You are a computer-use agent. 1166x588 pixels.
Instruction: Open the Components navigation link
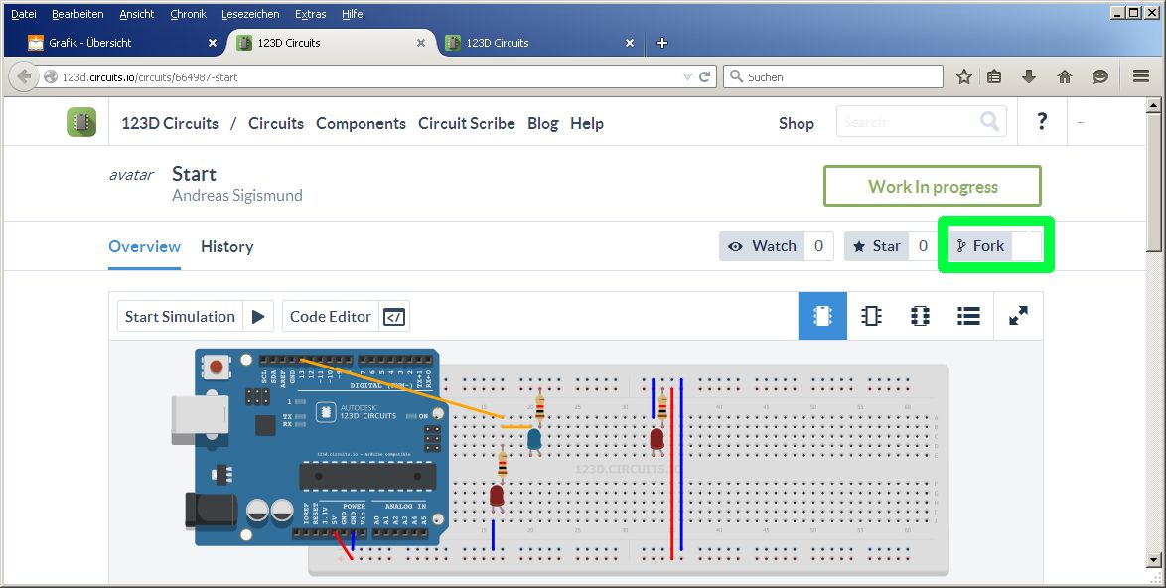coord(361,123)
